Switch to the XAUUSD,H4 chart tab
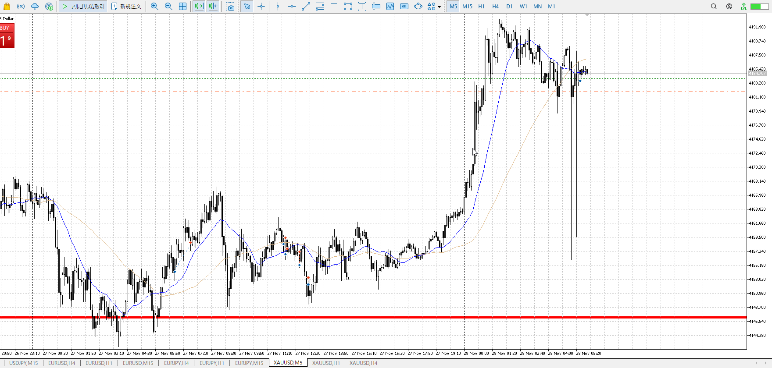The height and width of the screenshot is (368, 772). click(363, 363)
